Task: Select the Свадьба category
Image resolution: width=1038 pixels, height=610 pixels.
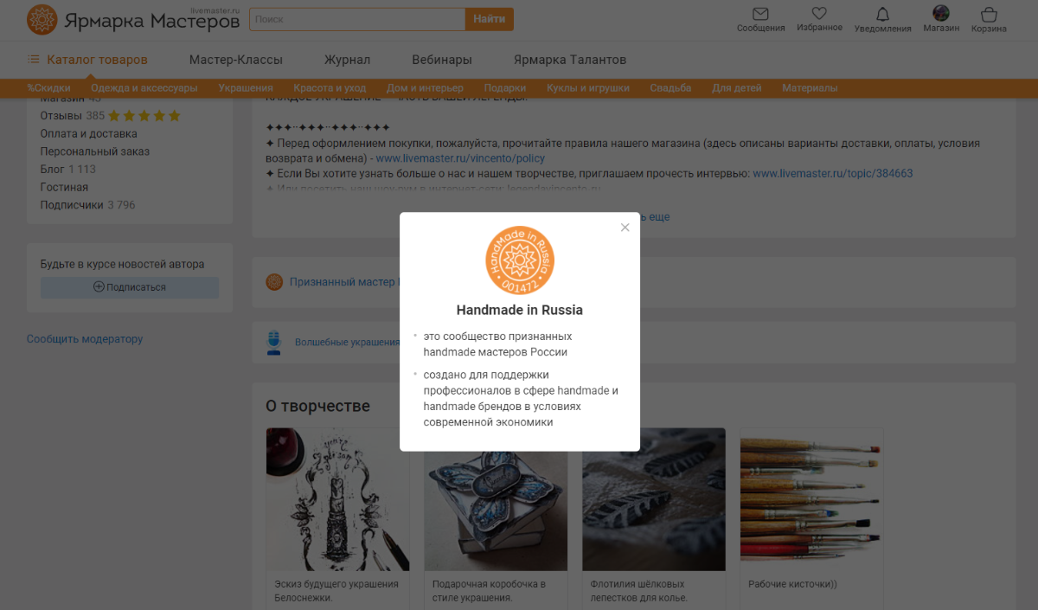Action: pos(670,88)
